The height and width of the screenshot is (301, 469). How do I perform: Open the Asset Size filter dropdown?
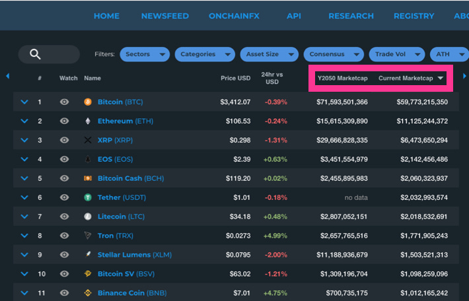(270, 54)
